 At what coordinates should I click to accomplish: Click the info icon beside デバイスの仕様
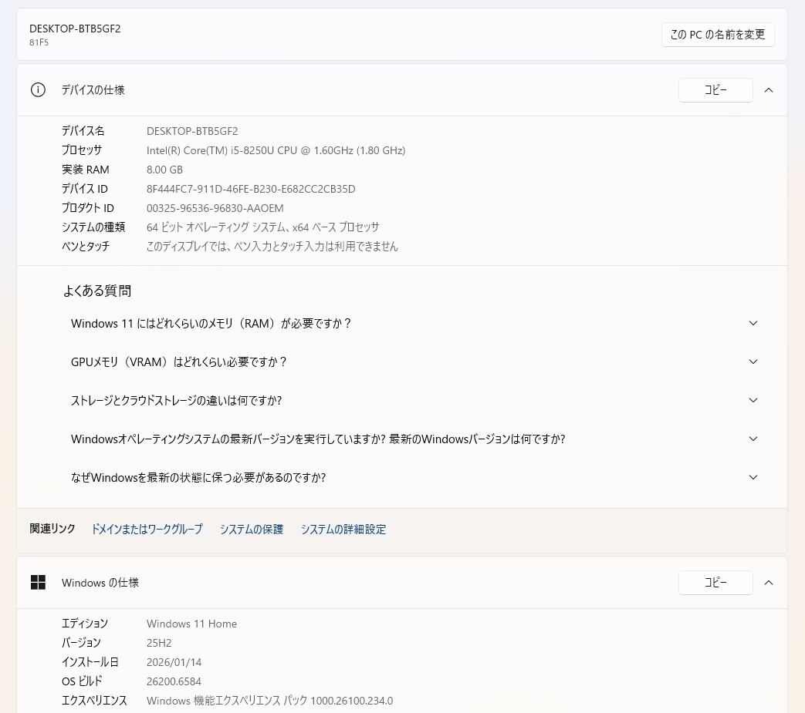pyautogui.click(x=38, y=89)
